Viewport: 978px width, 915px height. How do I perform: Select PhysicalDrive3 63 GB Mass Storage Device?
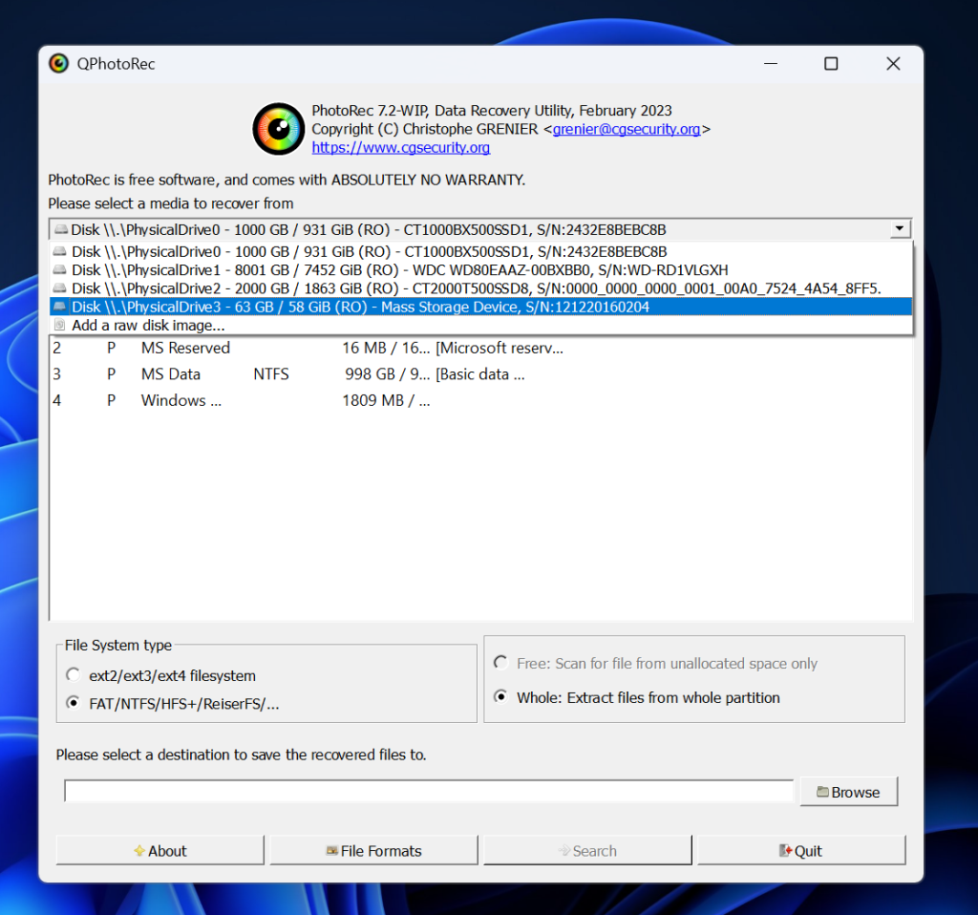tap(481, 307)
